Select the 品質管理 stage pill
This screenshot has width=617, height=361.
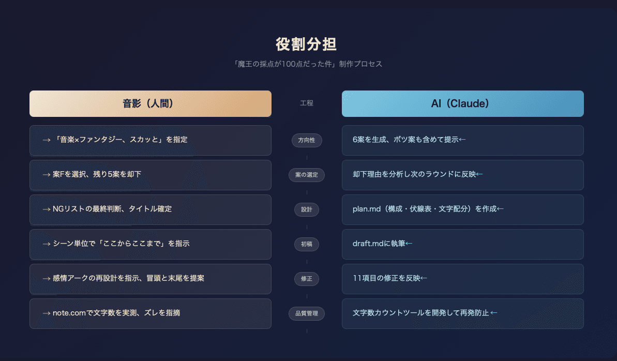(x=307, y=313)
